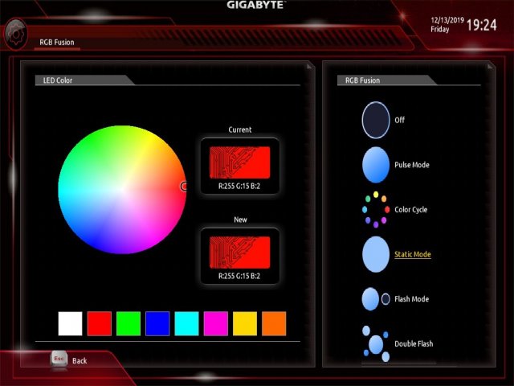This screenshot has height=386, width=514.
Task: Select the blue color swatch
Action: (x=157, y=323)
